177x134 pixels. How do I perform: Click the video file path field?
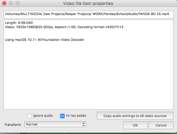click(89, 15)
